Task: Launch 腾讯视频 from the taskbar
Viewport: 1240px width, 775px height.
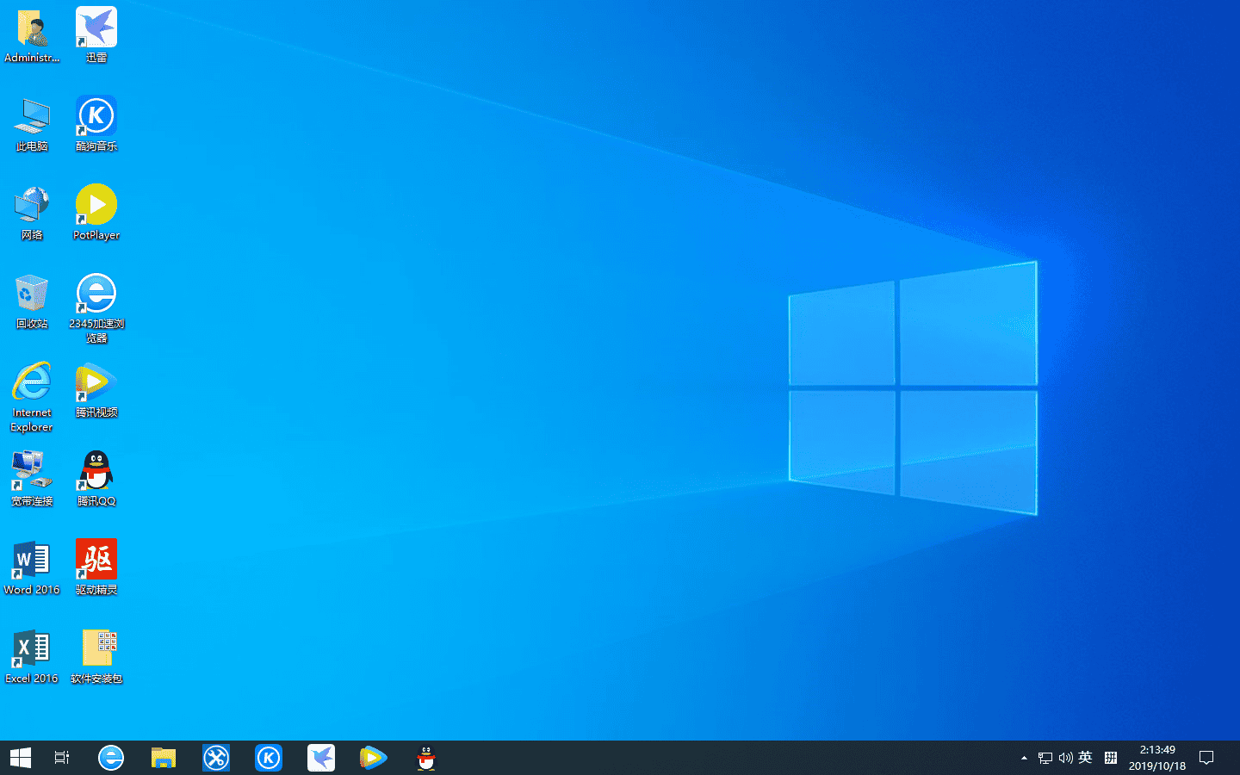Action: coord(374,758)
